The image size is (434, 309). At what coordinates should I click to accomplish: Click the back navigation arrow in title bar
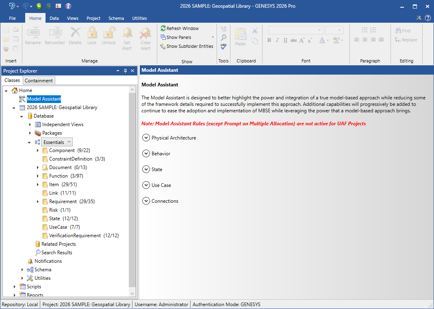pos(39,6)
